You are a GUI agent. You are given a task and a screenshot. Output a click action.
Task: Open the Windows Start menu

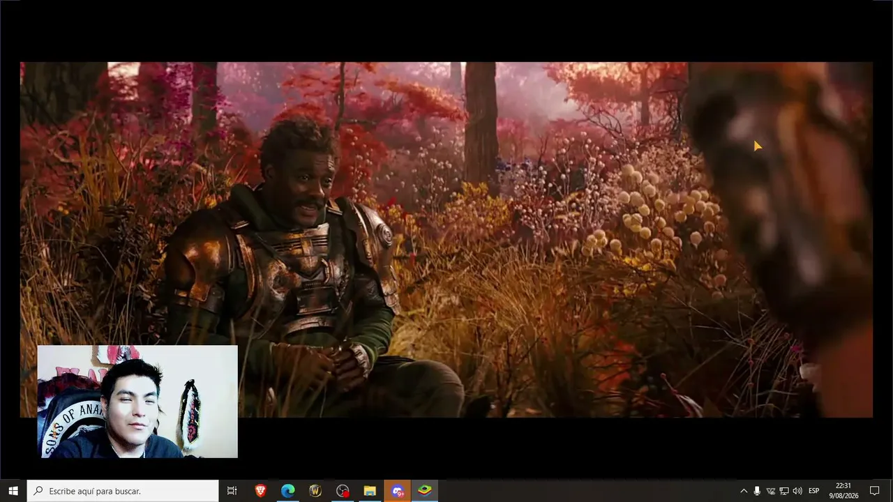point(13,491)
